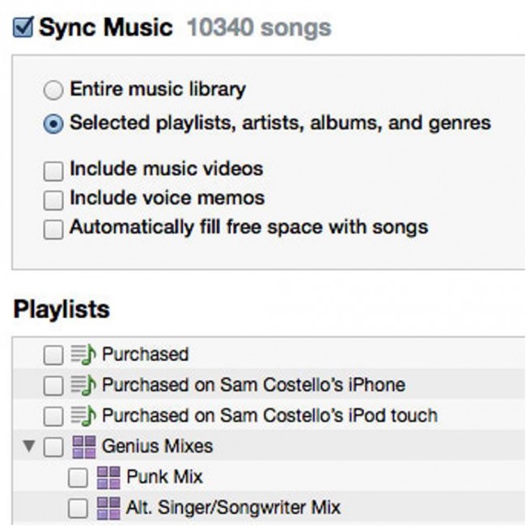The width and height of the screenshot is (526, 526).
Task: Select Entire music library option
Action: tap(53, 89)
